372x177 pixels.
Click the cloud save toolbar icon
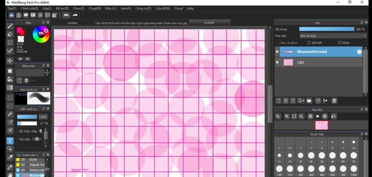click(x=11, y=15)
